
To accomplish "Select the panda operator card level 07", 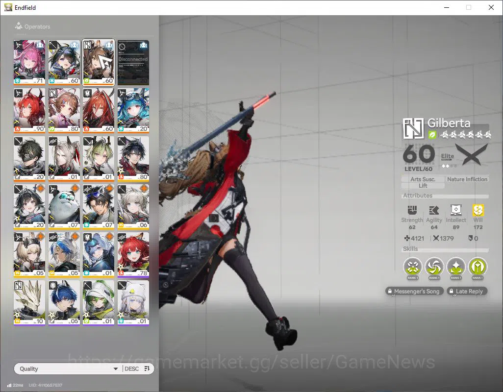I will 64,206.
